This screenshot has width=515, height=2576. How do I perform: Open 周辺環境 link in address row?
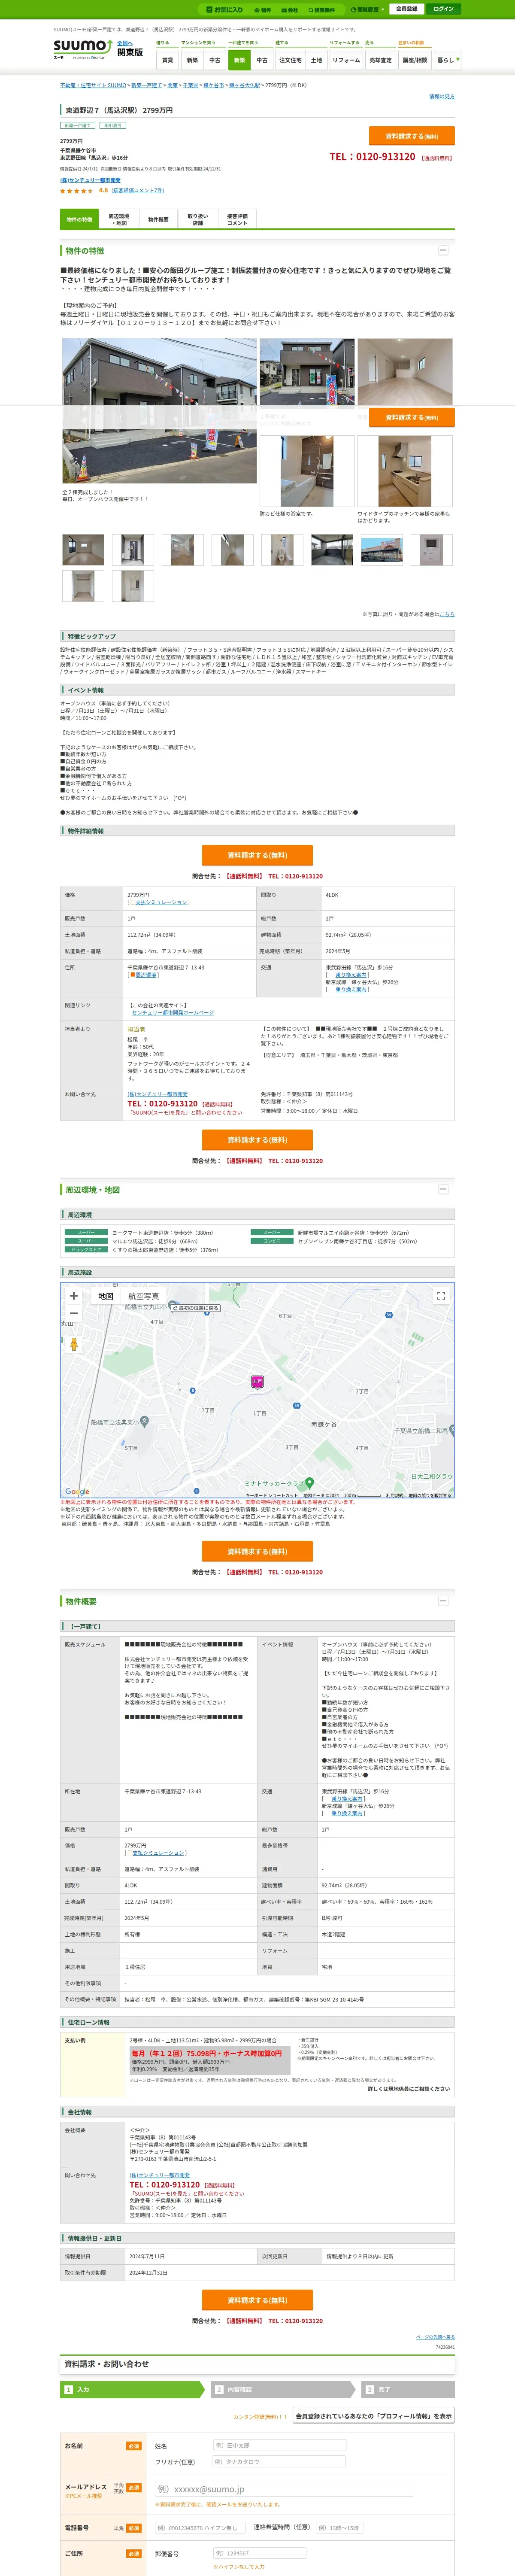click(146, 974)
